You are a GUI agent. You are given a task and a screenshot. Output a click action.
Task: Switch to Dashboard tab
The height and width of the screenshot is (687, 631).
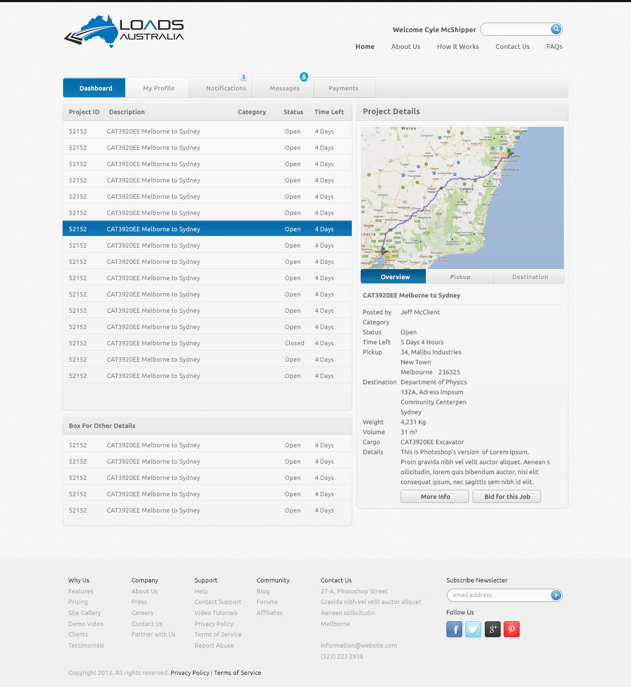coord(94,88)
